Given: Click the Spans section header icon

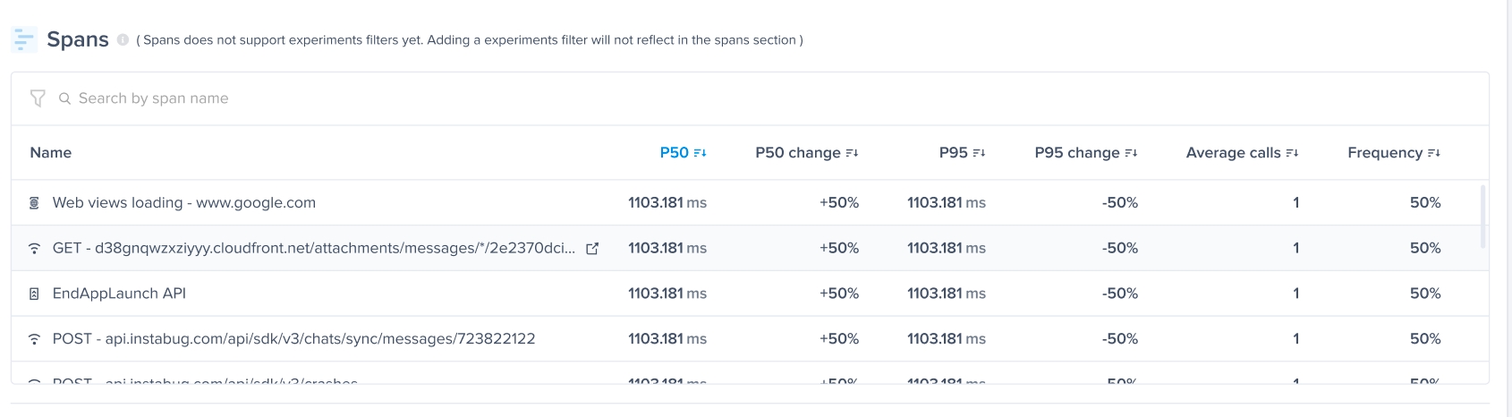Looking at the screenshot, I should coord(24,39).
